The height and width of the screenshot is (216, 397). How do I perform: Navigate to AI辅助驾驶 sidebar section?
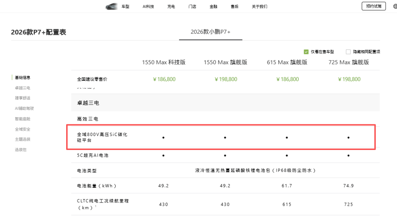(24, 108)
